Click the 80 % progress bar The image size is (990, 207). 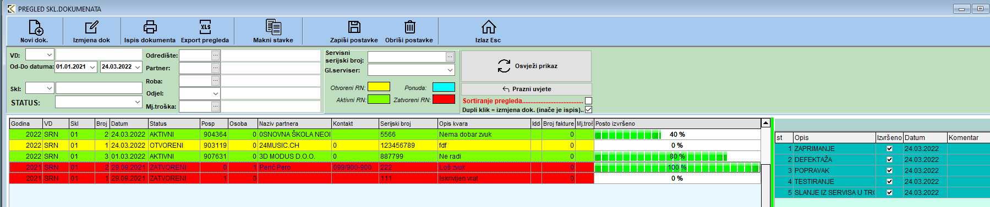point(677,156)
